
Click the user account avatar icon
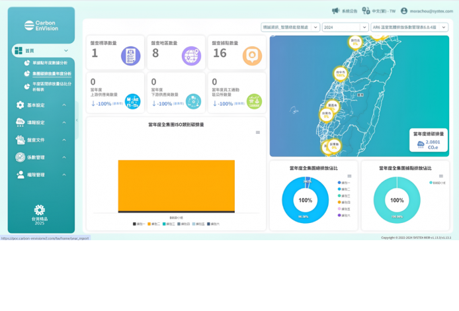coord(404,11)
